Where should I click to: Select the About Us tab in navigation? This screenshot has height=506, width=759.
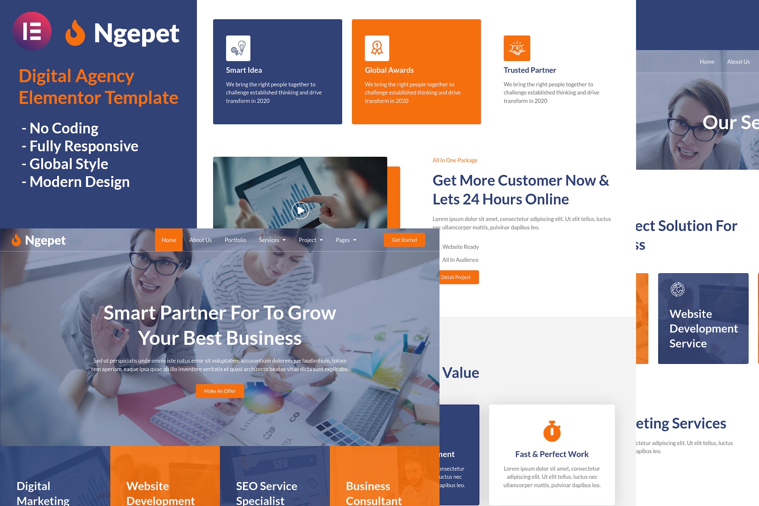[200, 240]
